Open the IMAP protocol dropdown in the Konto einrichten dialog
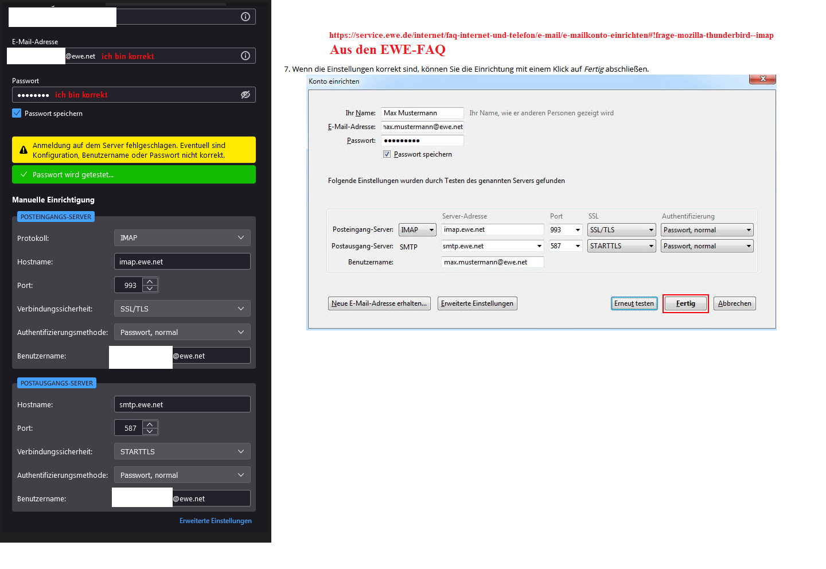The width and height of the screenshot is (826, 569). 418,230
